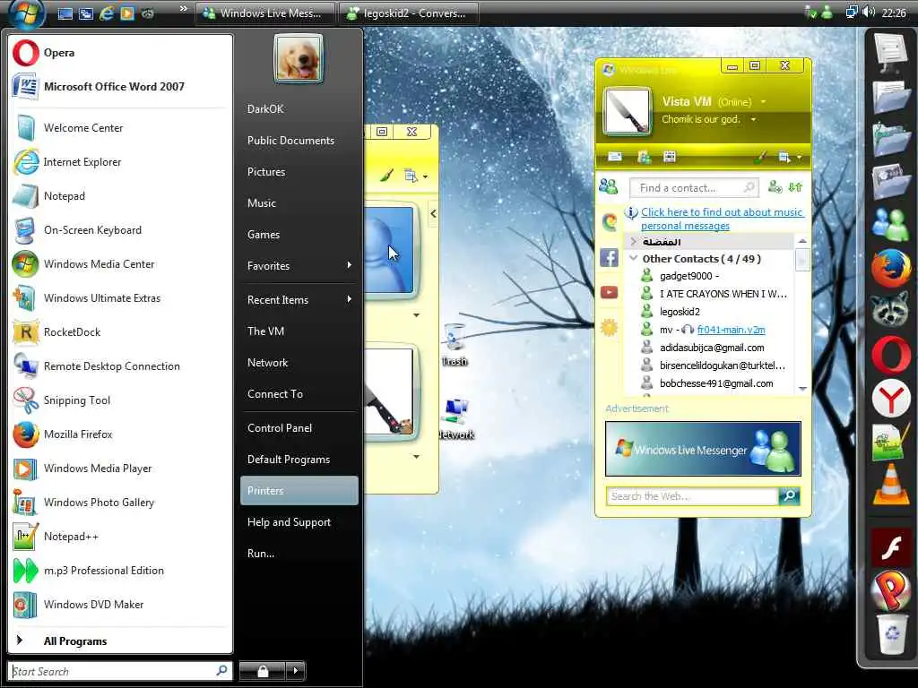Choose Run... from Start menu

point(261,553)
